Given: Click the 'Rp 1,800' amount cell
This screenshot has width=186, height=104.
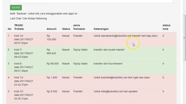Looking at the screenshot, I should pos(52,77).
